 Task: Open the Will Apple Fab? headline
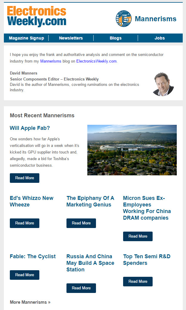tap(30, 128)
